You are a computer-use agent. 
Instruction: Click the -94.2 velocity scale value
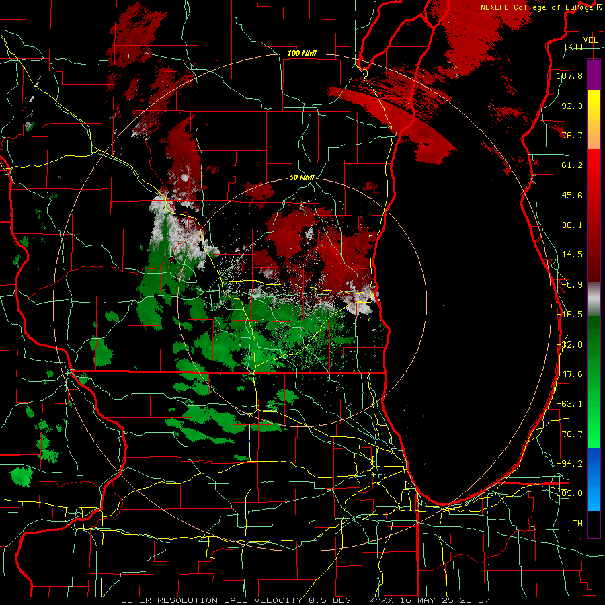569,464
